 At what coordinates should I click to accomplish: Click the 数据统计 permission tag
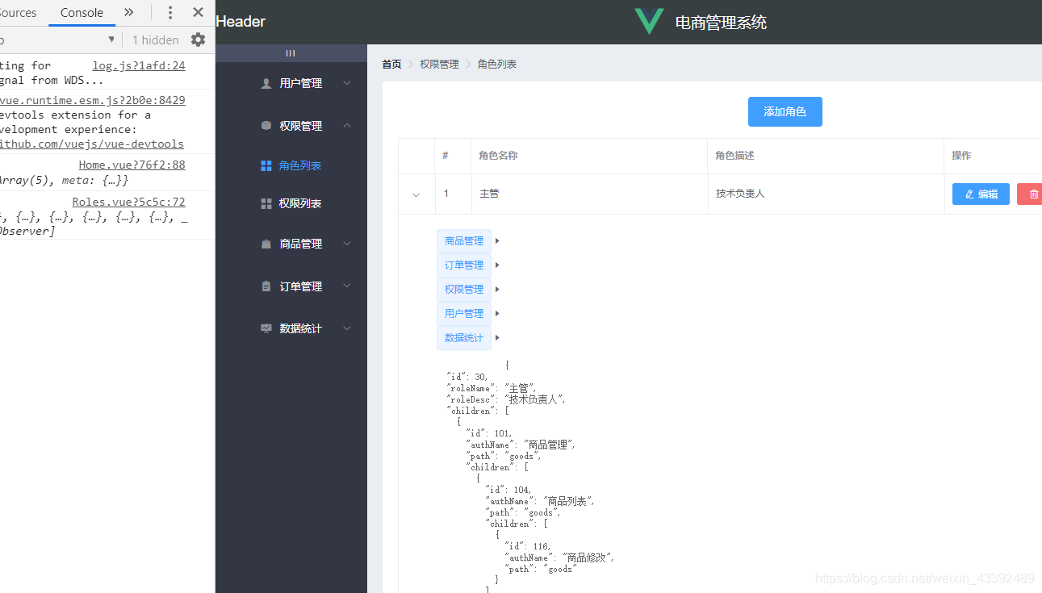464,337
